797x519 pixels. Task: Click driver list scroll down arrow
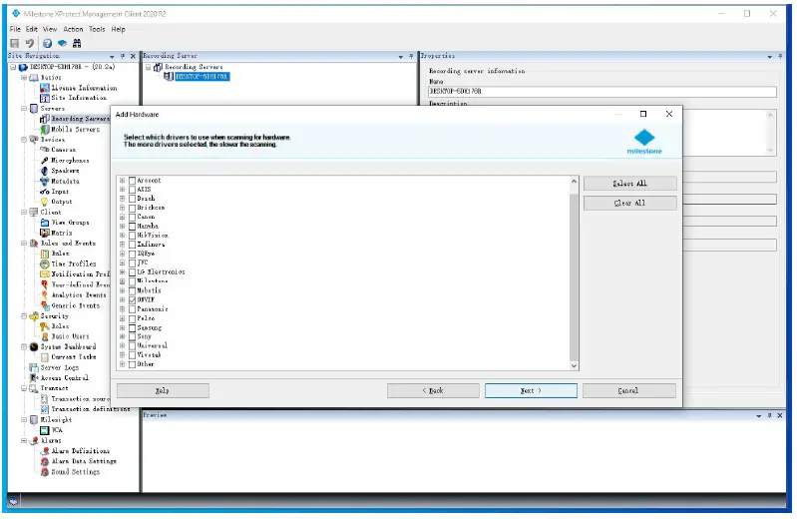(574, 365)
